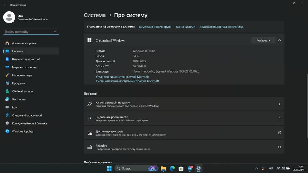Open Ключ і активація продукту
The image size is (308, 173).
coord(184,104)
